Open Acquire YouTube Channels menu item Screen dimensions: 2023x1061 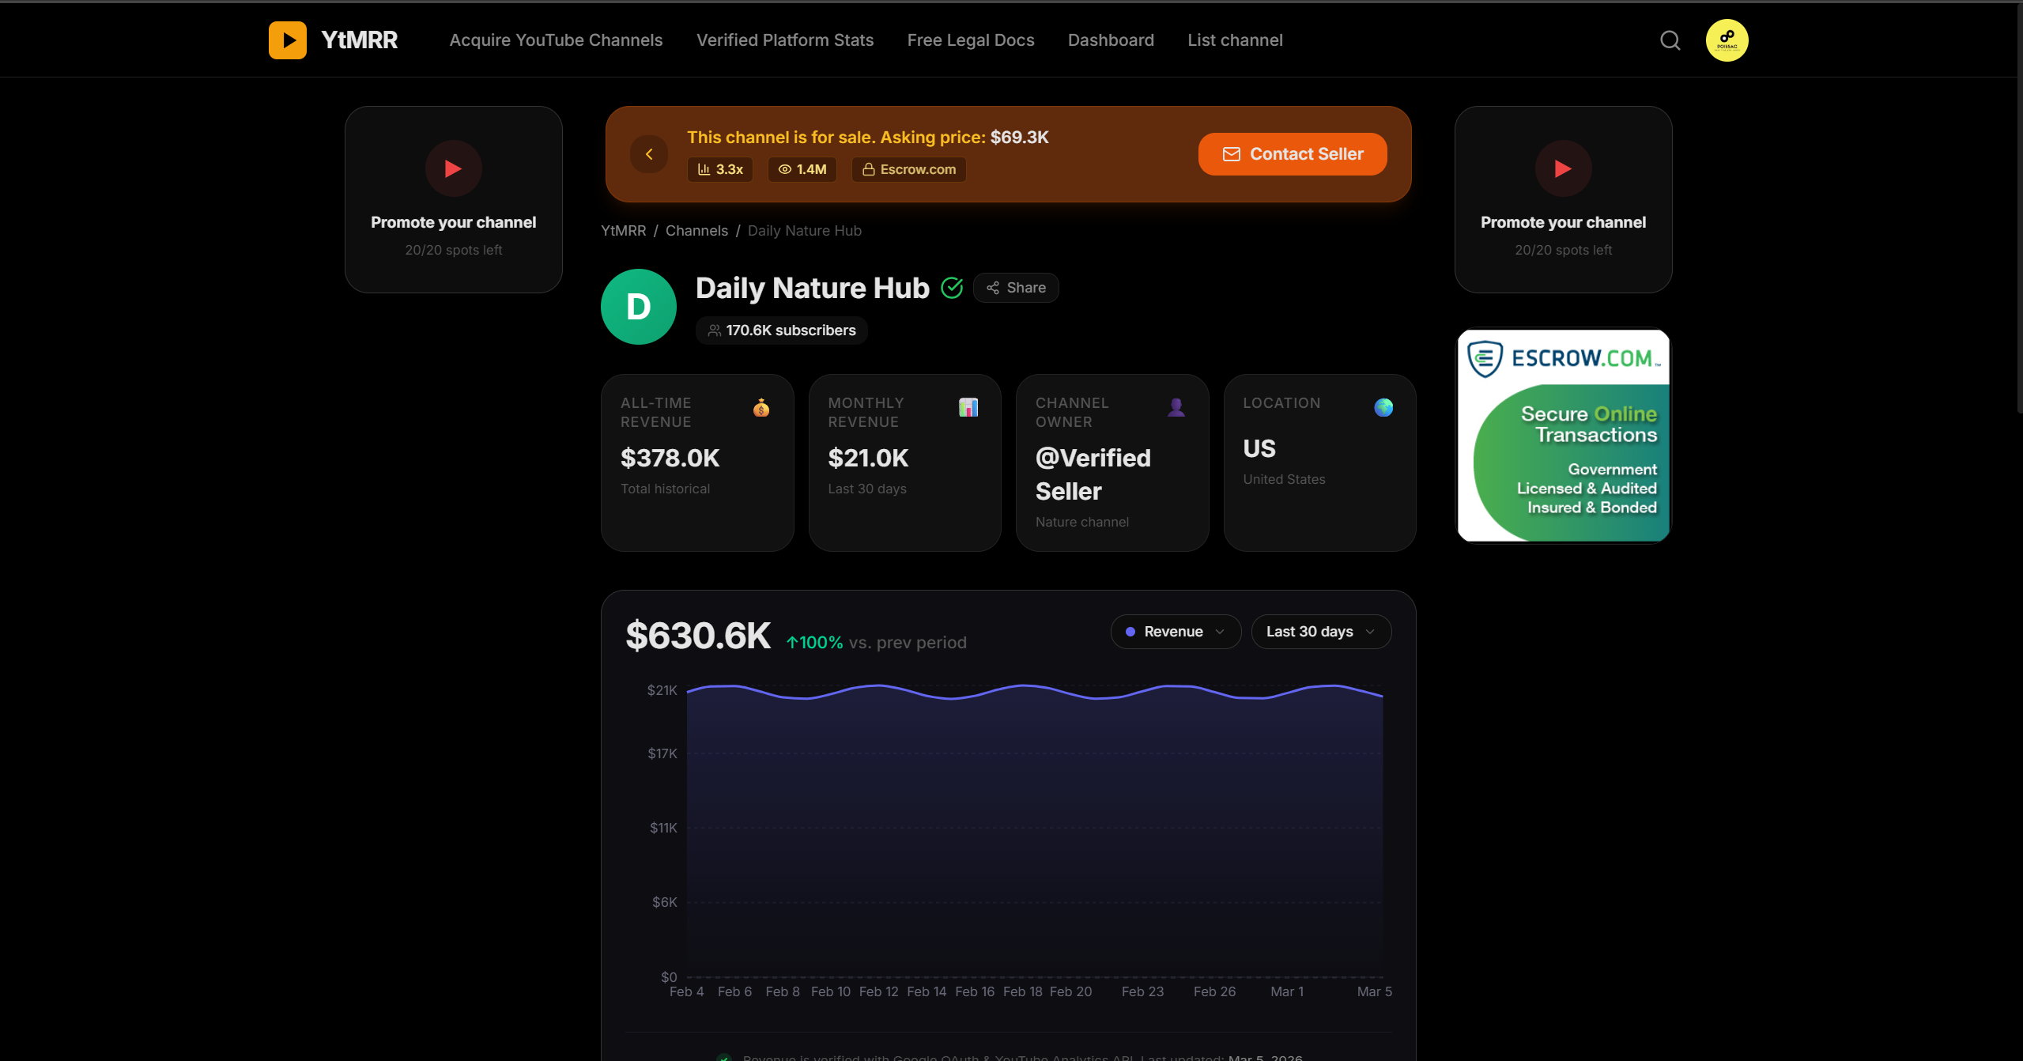[x=556, y=40]
